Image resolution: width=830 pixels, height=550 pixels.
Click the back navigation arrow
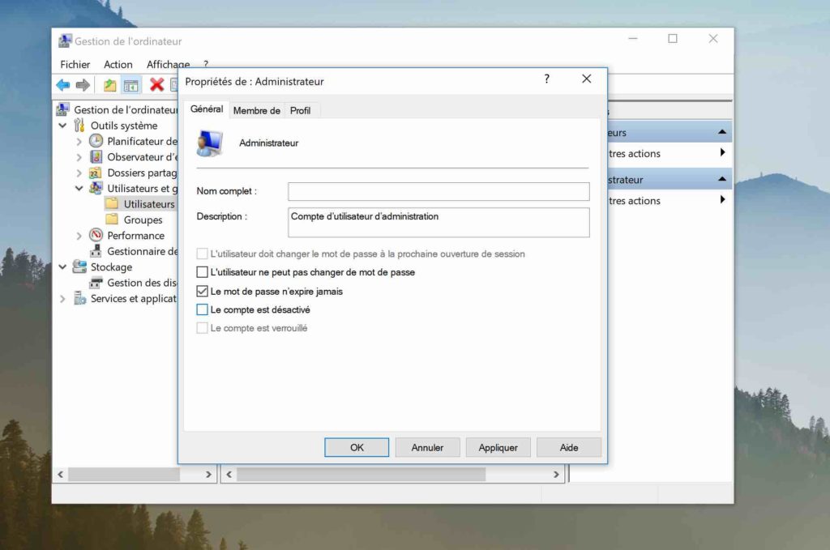point(62,85)
